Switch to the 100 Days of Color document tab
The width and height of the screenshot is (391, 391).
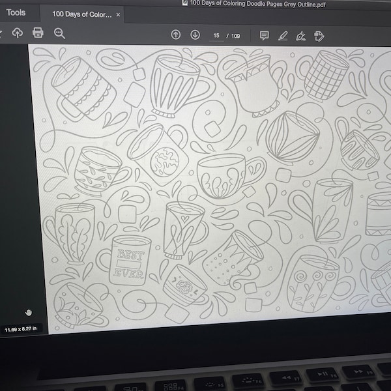82,14
